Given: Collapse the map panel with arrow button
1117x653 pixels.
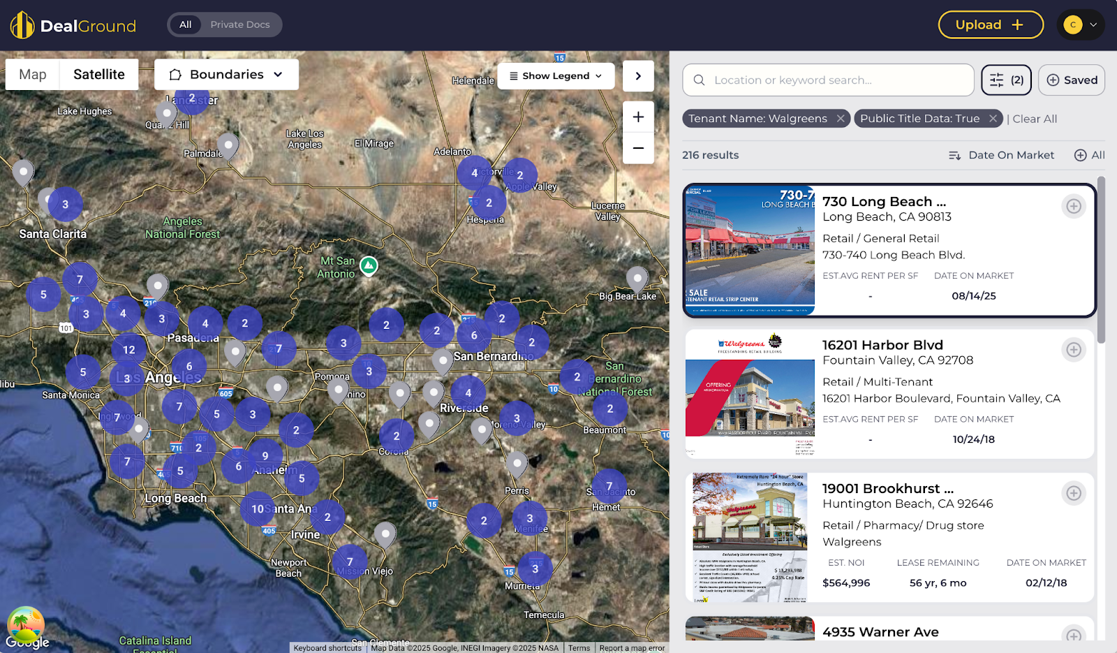Looking at the screenshot, I should coord(638,75).
